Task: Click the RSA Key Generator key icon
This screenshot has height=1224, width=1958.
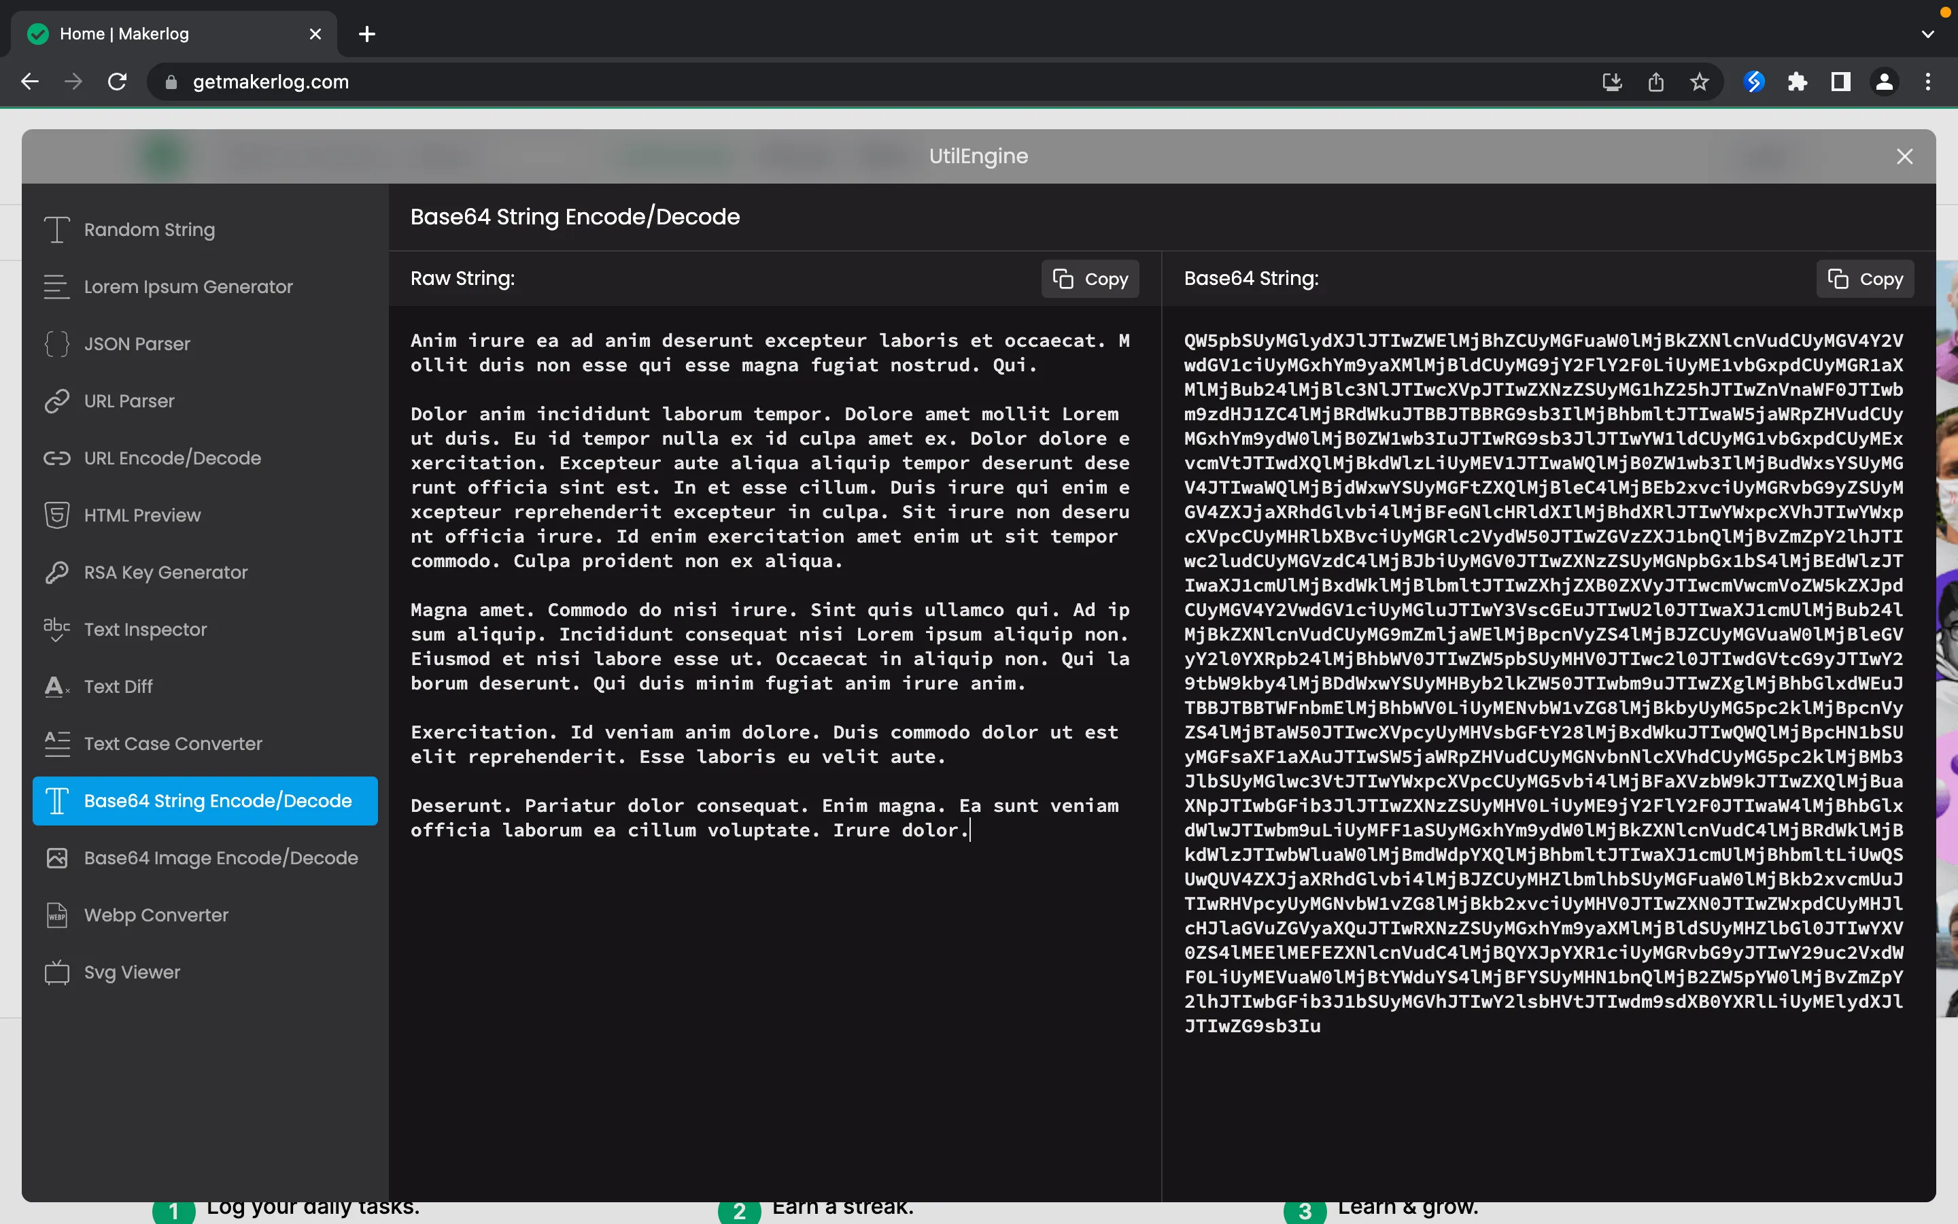Action: tap(56, 573)
